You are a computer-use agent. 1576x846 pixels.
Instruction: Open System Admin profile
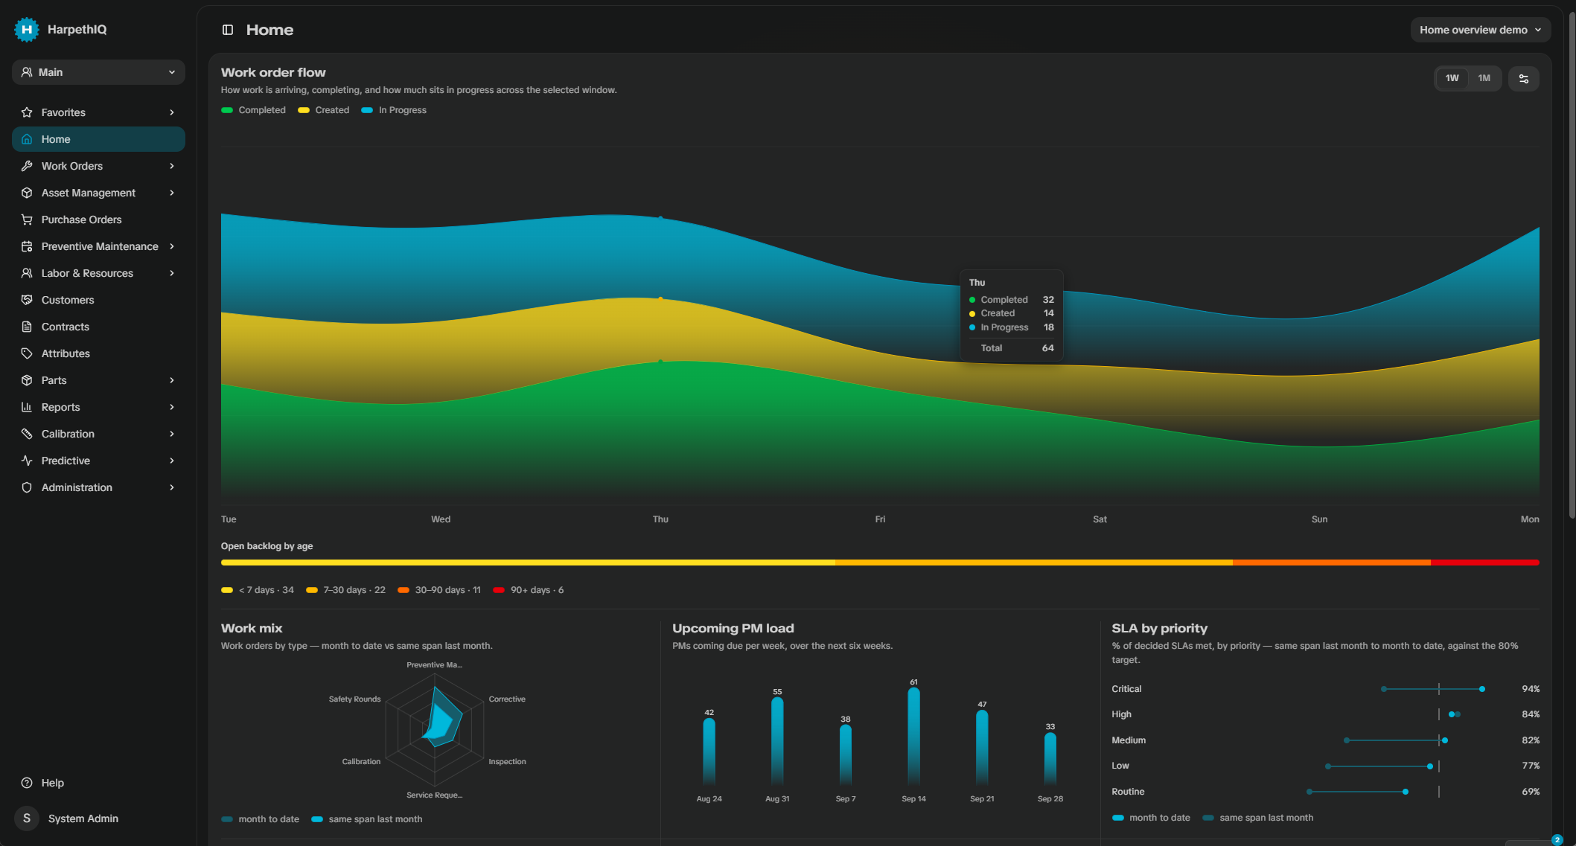click(98, 818)
